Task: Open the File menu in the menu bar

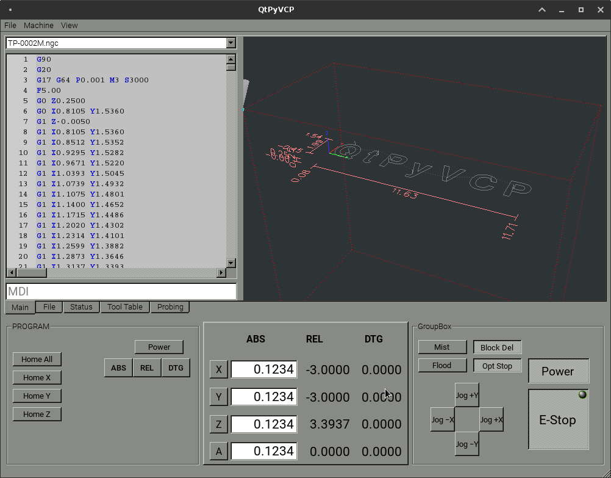Action: tap(10, 26)
